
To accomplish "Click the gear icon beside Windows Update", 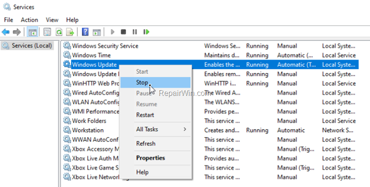I will (x=67, y=65).
